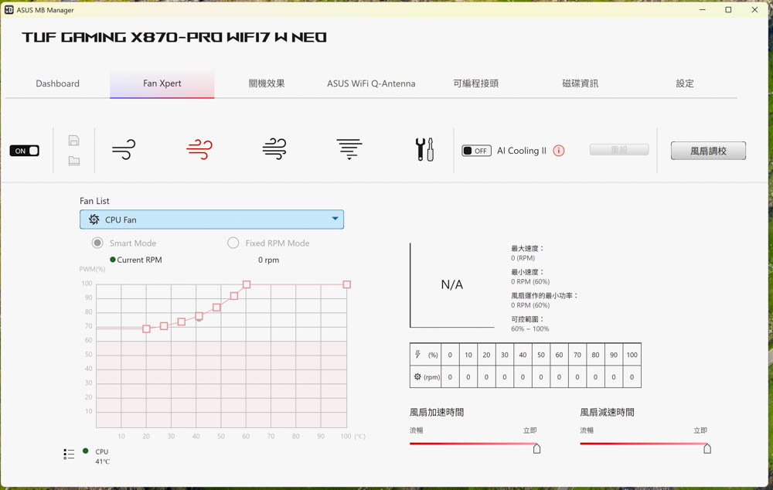This screenshot has height=490, width=773.
Task: Select the Smart Mode radio button
Action: (97, 243)
